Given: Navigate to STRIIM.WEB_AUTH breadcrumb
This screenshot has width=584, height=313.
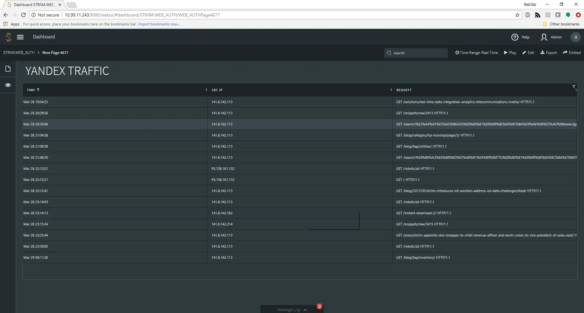Looking at the screenshot, I should point(19,53).
